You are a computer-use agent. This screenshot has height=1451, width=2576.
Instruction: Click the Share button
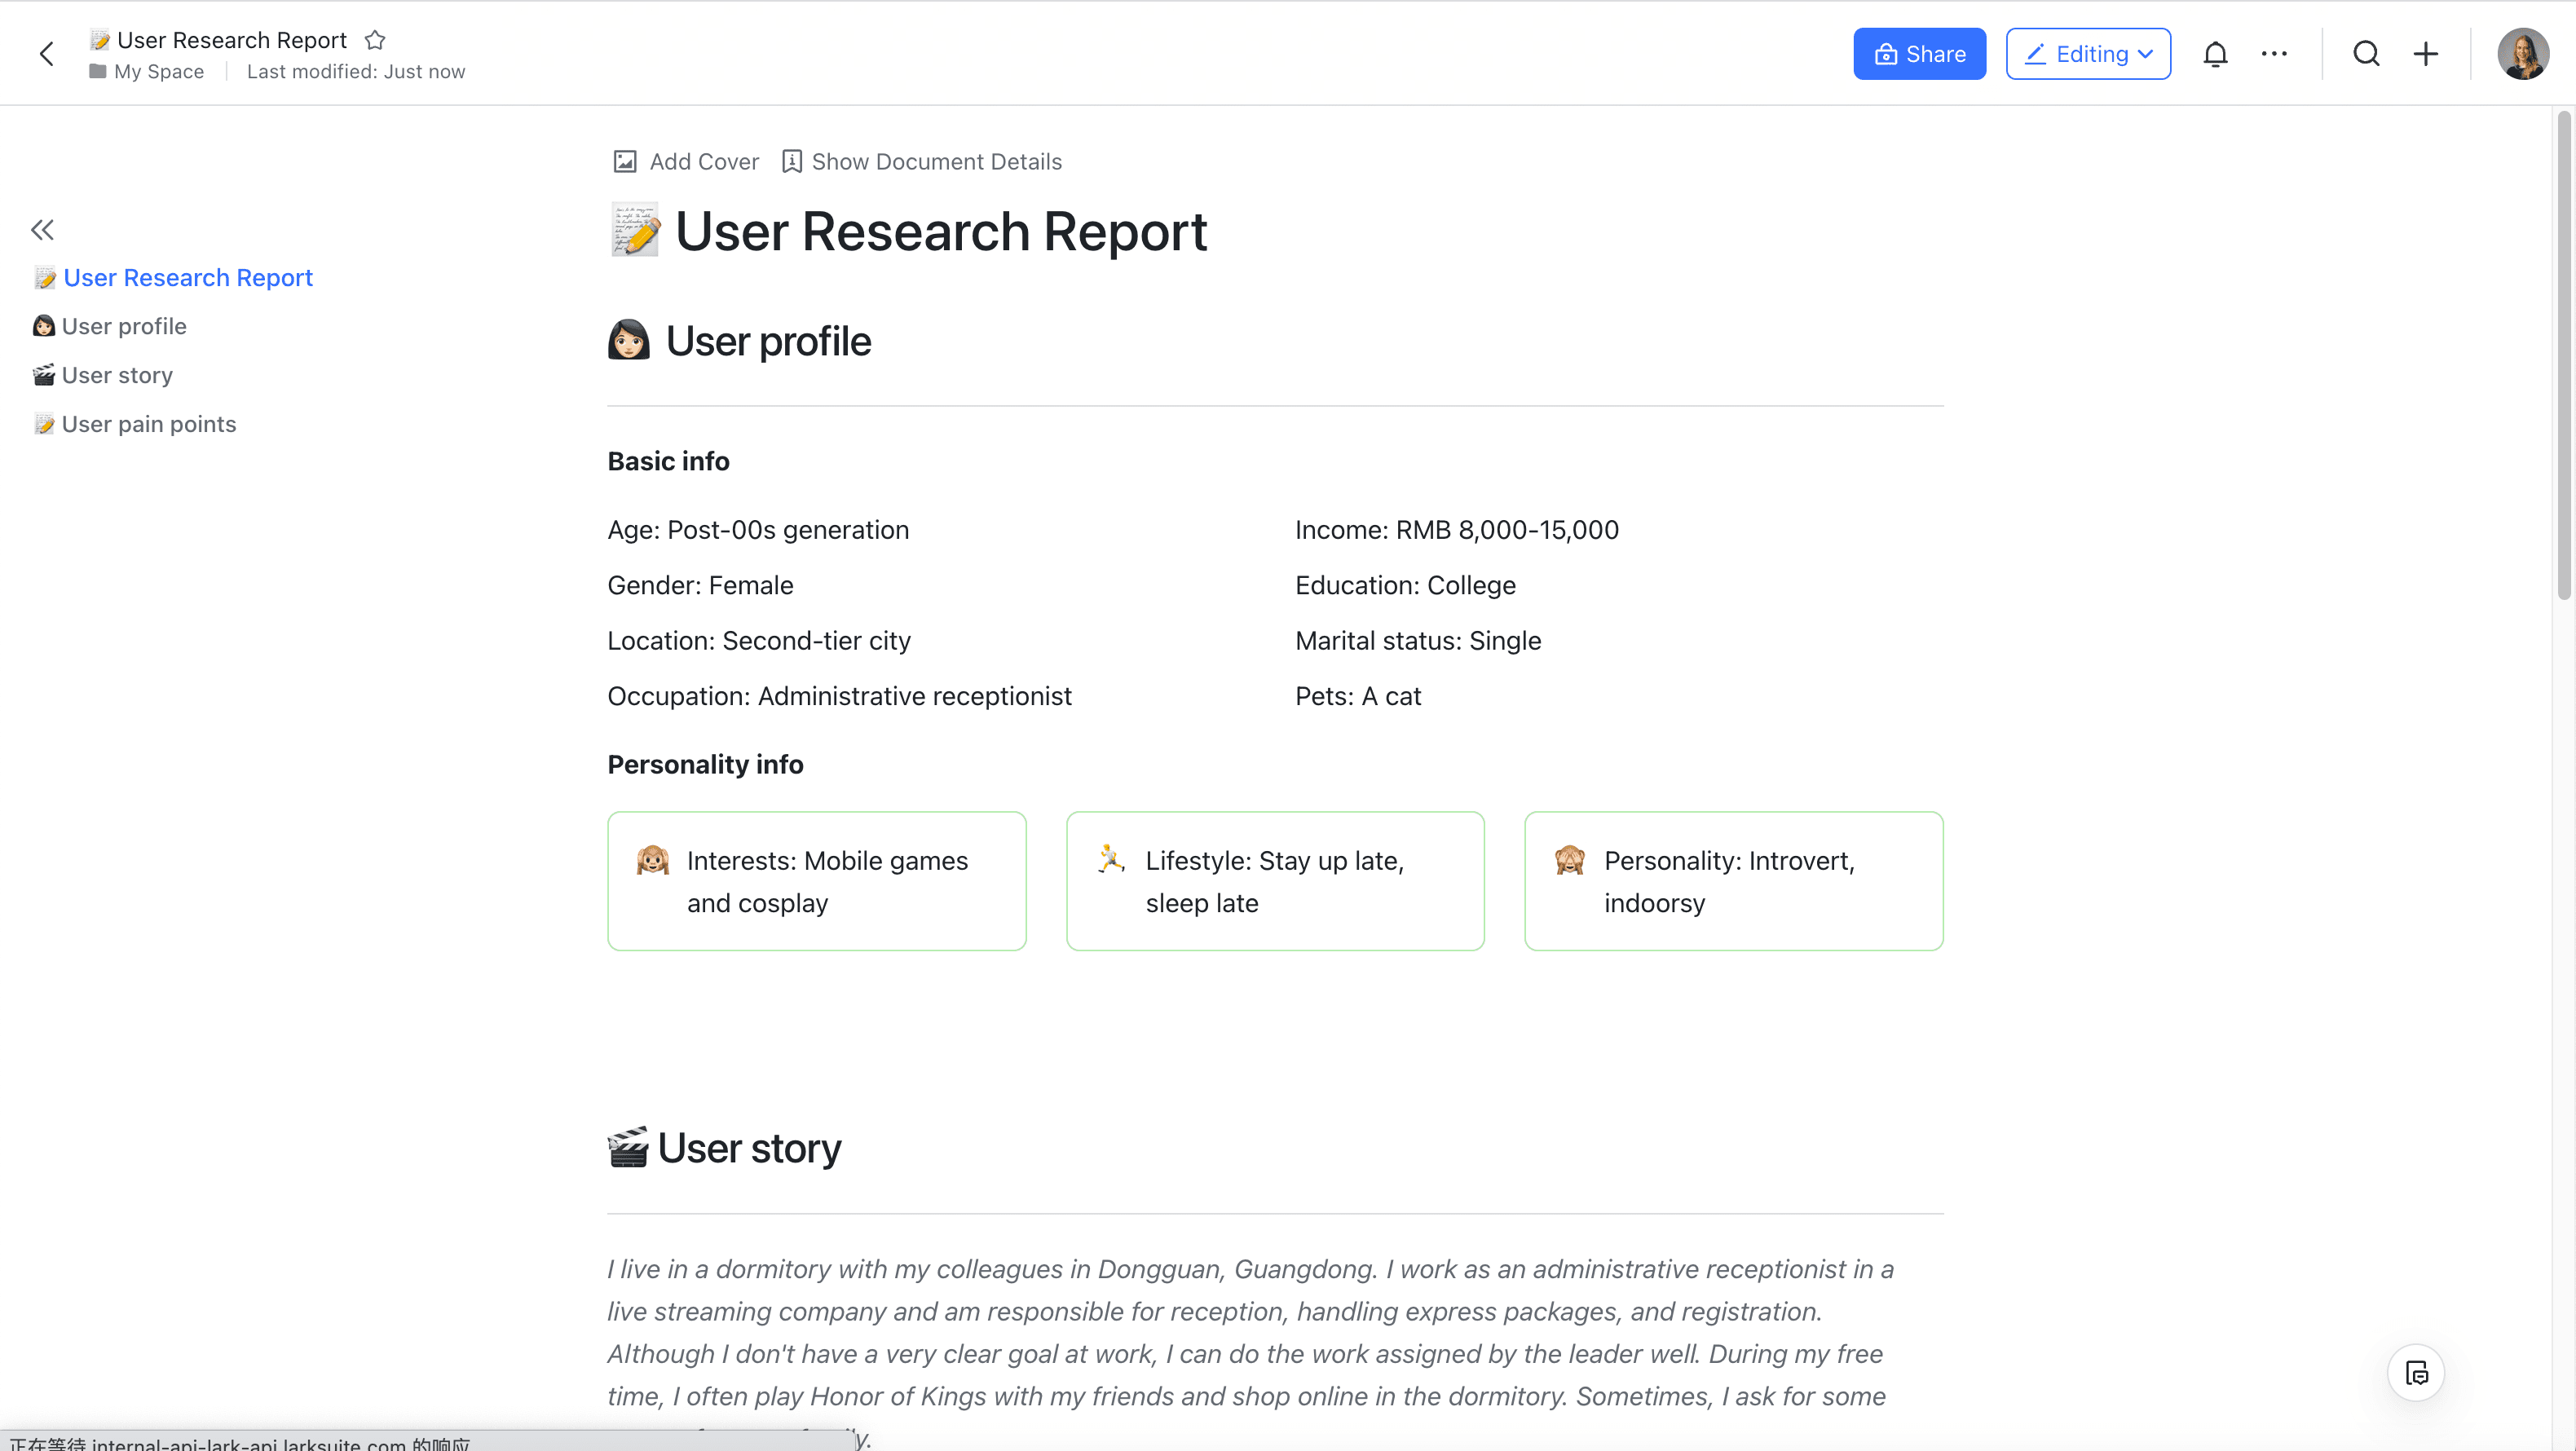click(x=1919, y=54)
